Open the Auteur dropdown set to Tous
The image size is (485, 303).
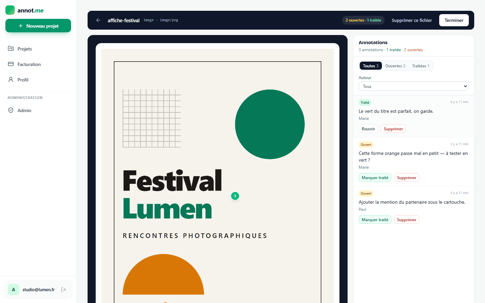(x=414, y=86)
